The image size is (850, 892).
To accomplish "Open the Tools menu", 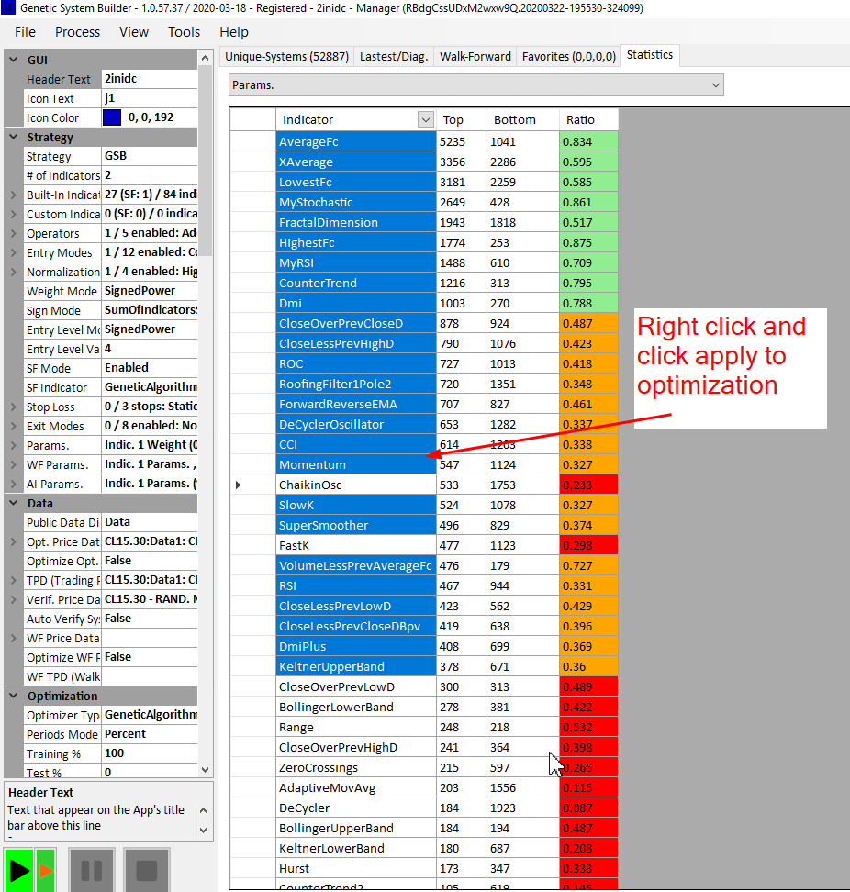I will (184, 32).
